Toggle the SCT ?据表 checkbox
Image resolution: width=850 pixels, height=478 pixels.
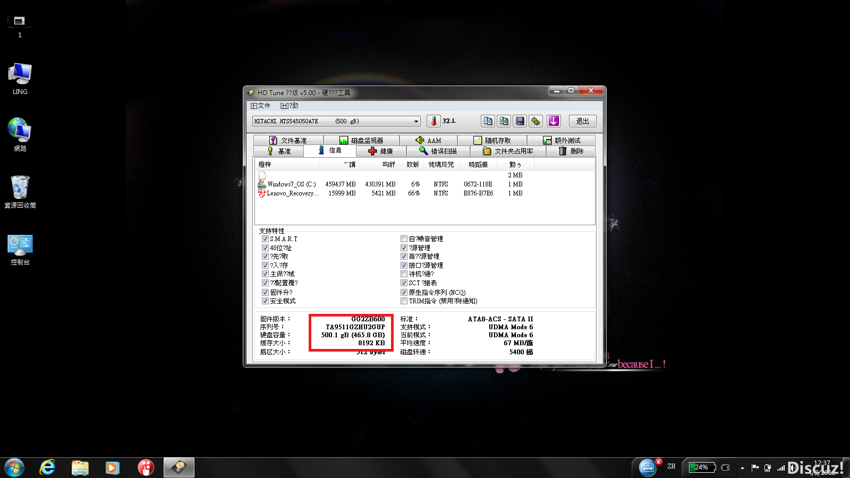pos(404,283)
